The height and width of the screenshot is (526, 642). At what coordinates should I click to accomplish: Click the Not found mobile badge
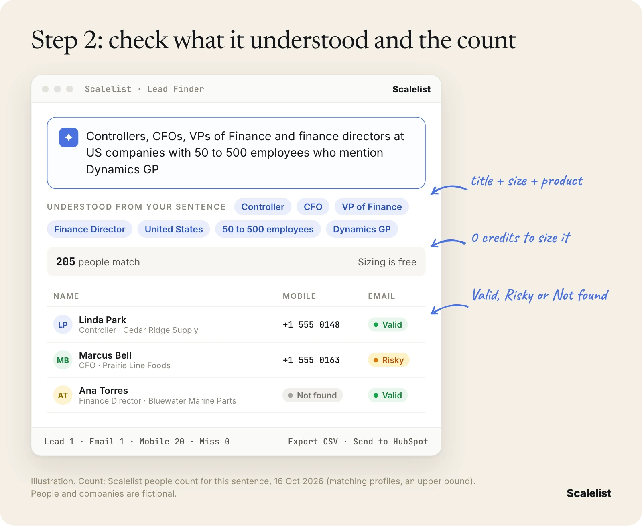313,395
